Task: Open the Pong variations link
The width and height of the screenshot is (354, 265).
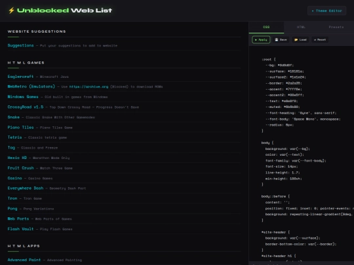Action: coord(12,209)
